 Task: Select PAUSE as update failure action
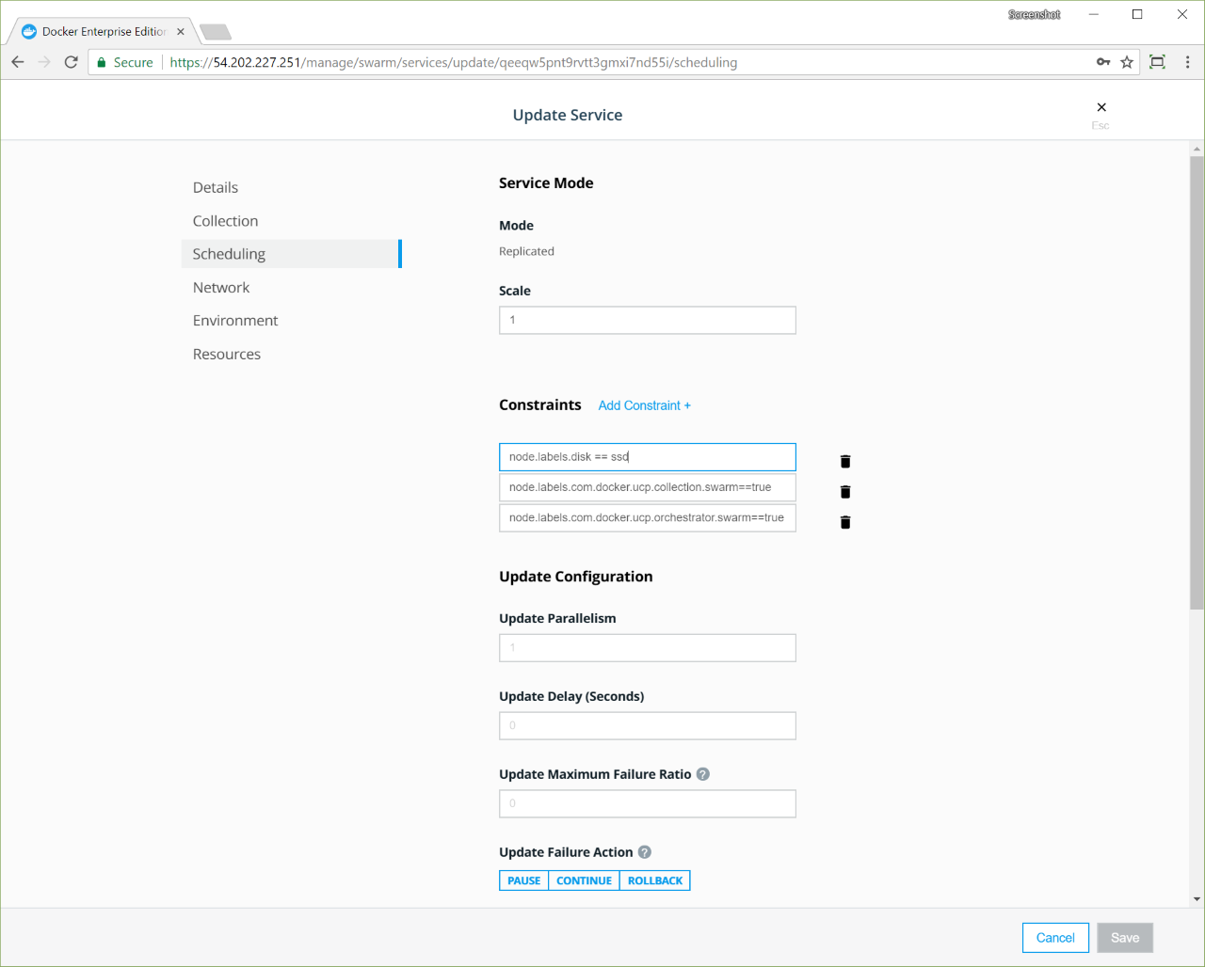pyautogui.click(x=523, y=880)
